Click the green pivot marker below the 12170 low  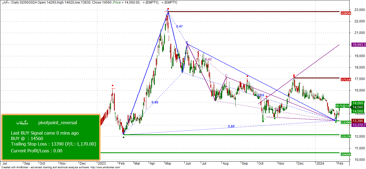[x=124, y=137]
